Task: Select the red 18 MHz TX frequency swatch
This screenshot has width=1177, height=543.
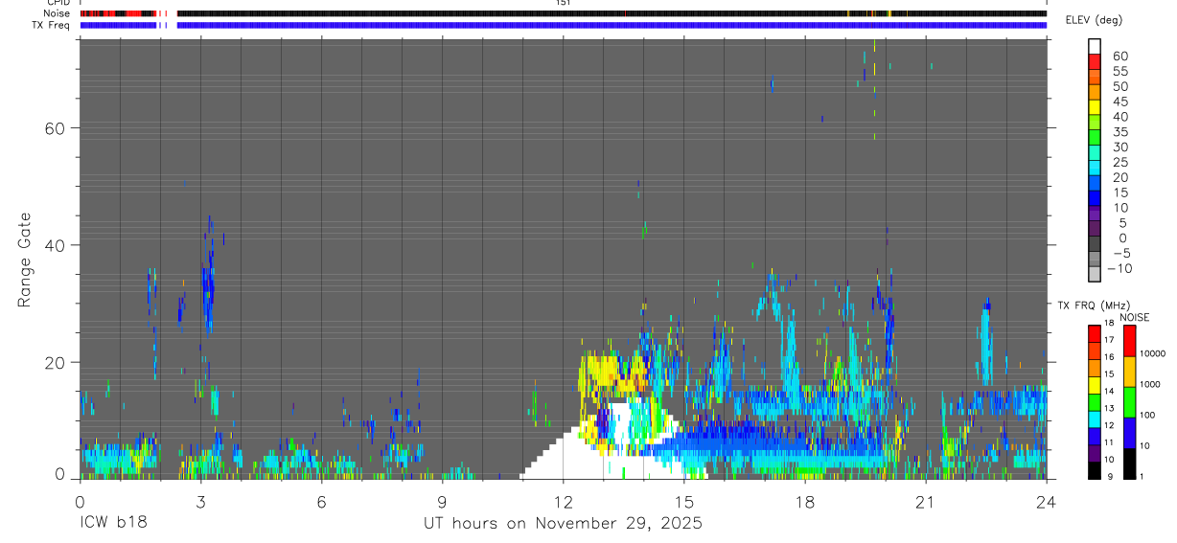Action: coord(1095,333)
